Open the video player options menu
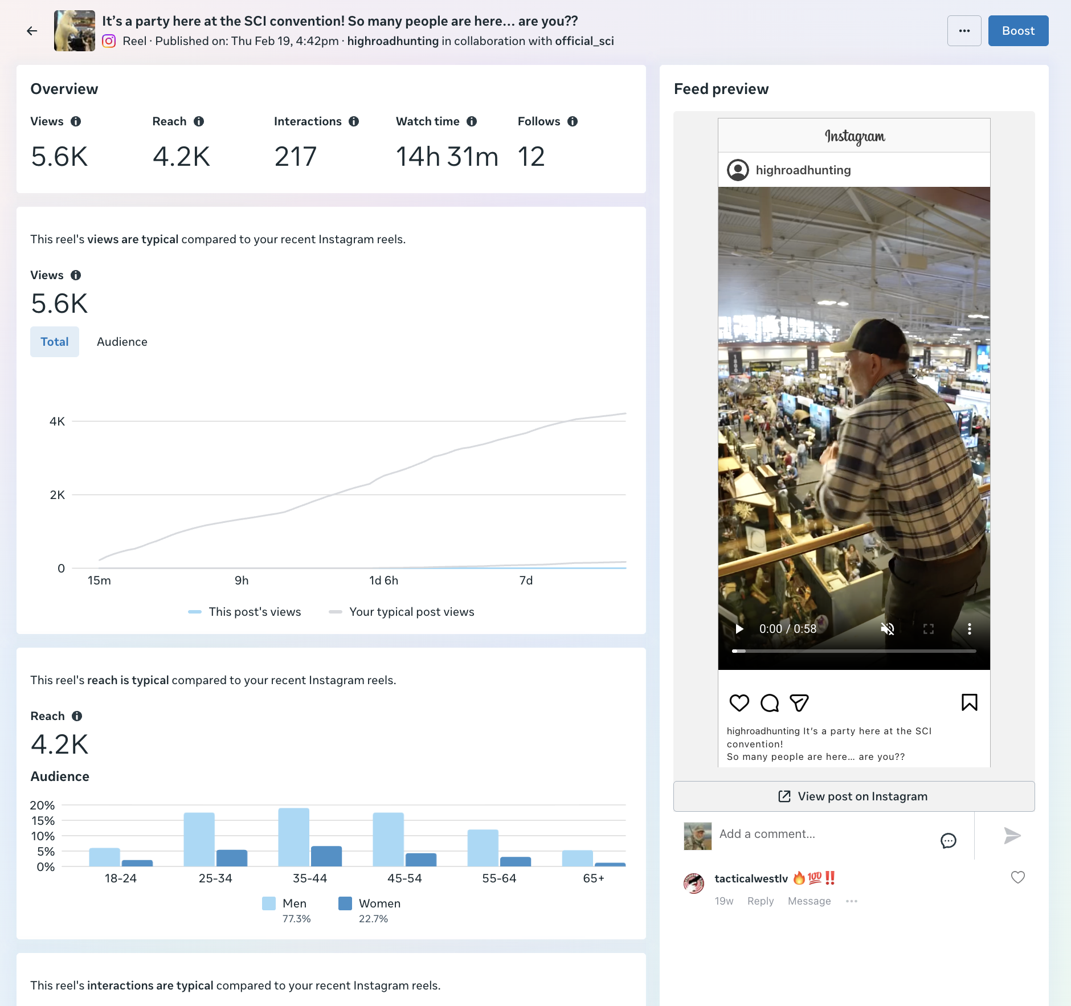The height and width of the screenshot is (1006, 1071). coord(970,629)
